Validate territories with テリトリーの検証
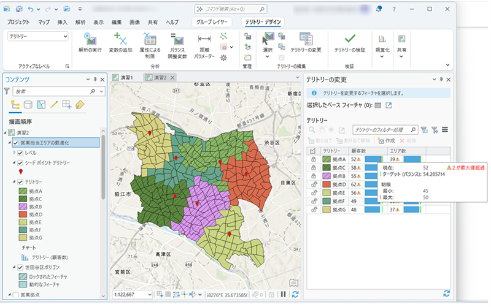Image resolution: width=491 pixels, height=307 pixels. 349,39
